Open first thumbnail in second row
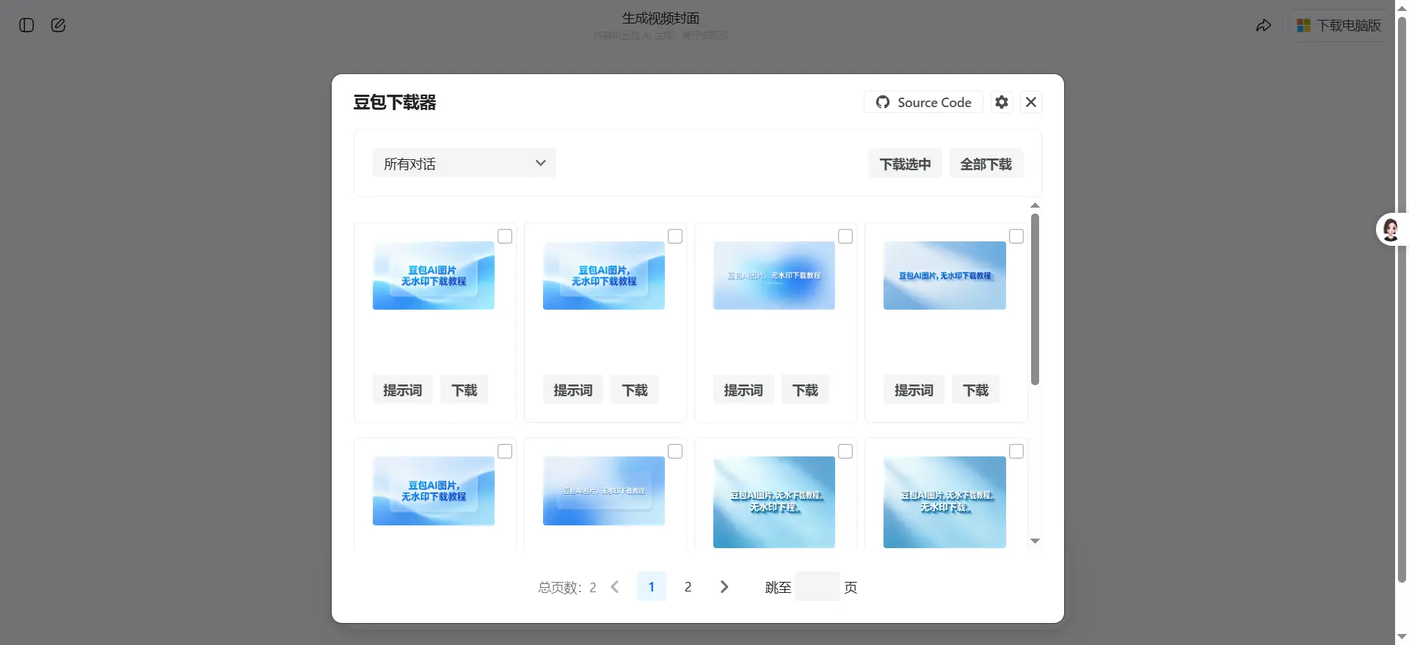The width and height of the screenshot is (1409, 645). (434, 491)
